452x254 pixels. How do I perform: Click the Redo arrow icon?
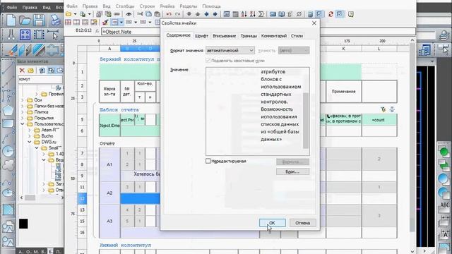coord(177,14)
